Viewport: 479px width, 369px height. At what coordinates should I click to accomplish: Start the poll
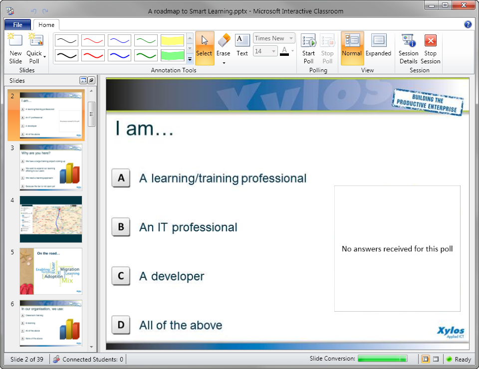click(x=308, y=48)
